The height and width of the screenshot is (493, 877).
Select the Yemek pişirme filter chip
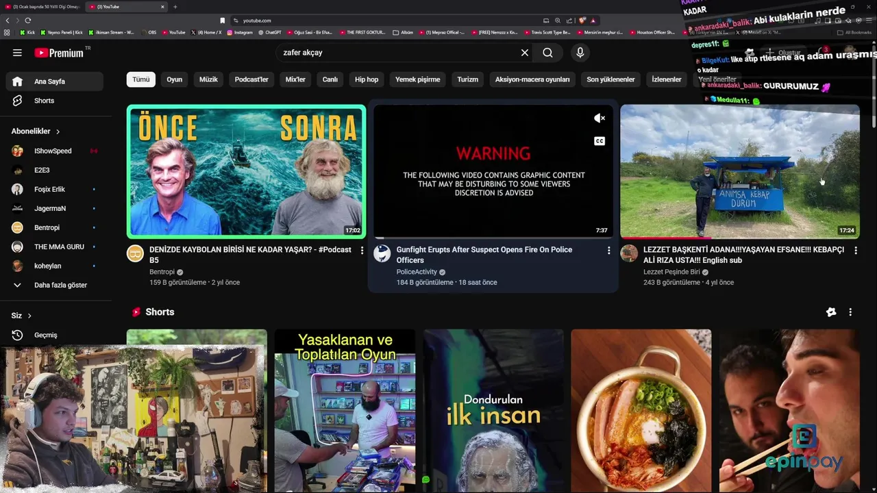tap(418, 79)
